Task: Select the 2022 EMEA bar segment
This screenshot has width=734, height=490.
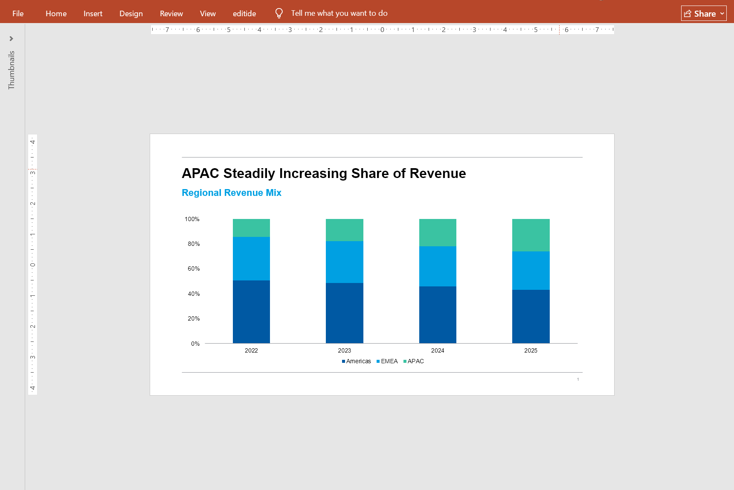Action: (x=251, y=259)
